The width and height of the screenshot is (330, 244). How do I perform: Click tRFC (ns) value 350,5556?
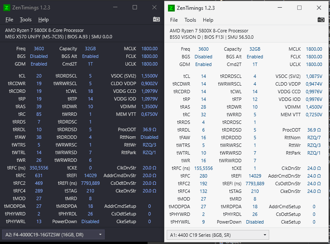pyautogui.click(x=39, y=168)
